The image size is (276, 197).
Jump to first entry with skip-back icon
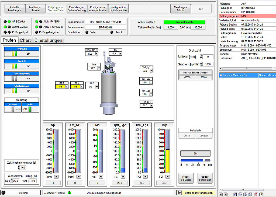235,194
